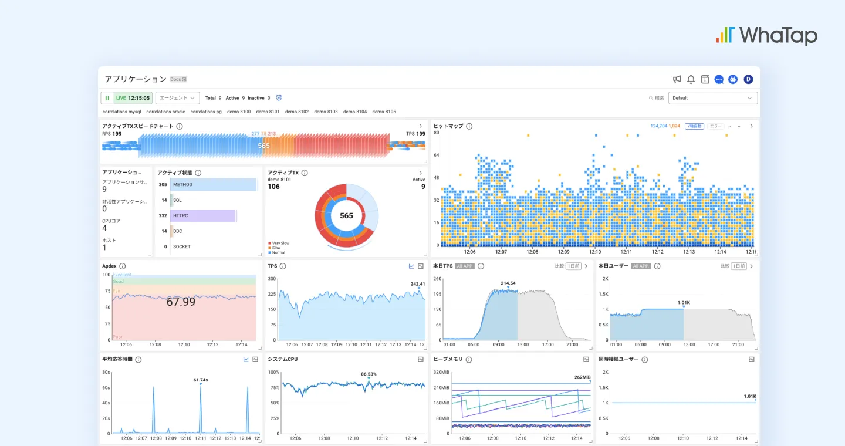
Task: Open the announcements megaphone icon
Action: point(677,79)
